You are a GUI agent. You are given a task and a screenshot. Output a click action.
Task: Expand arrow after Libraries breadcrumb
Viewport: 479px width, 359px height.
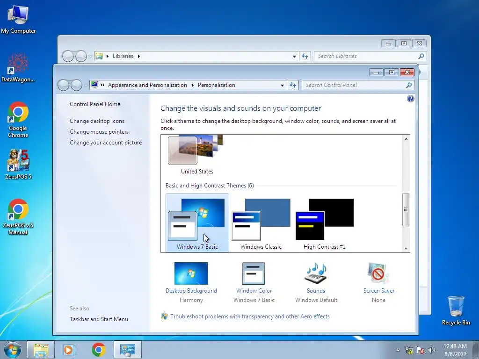[x=138, y=56]
